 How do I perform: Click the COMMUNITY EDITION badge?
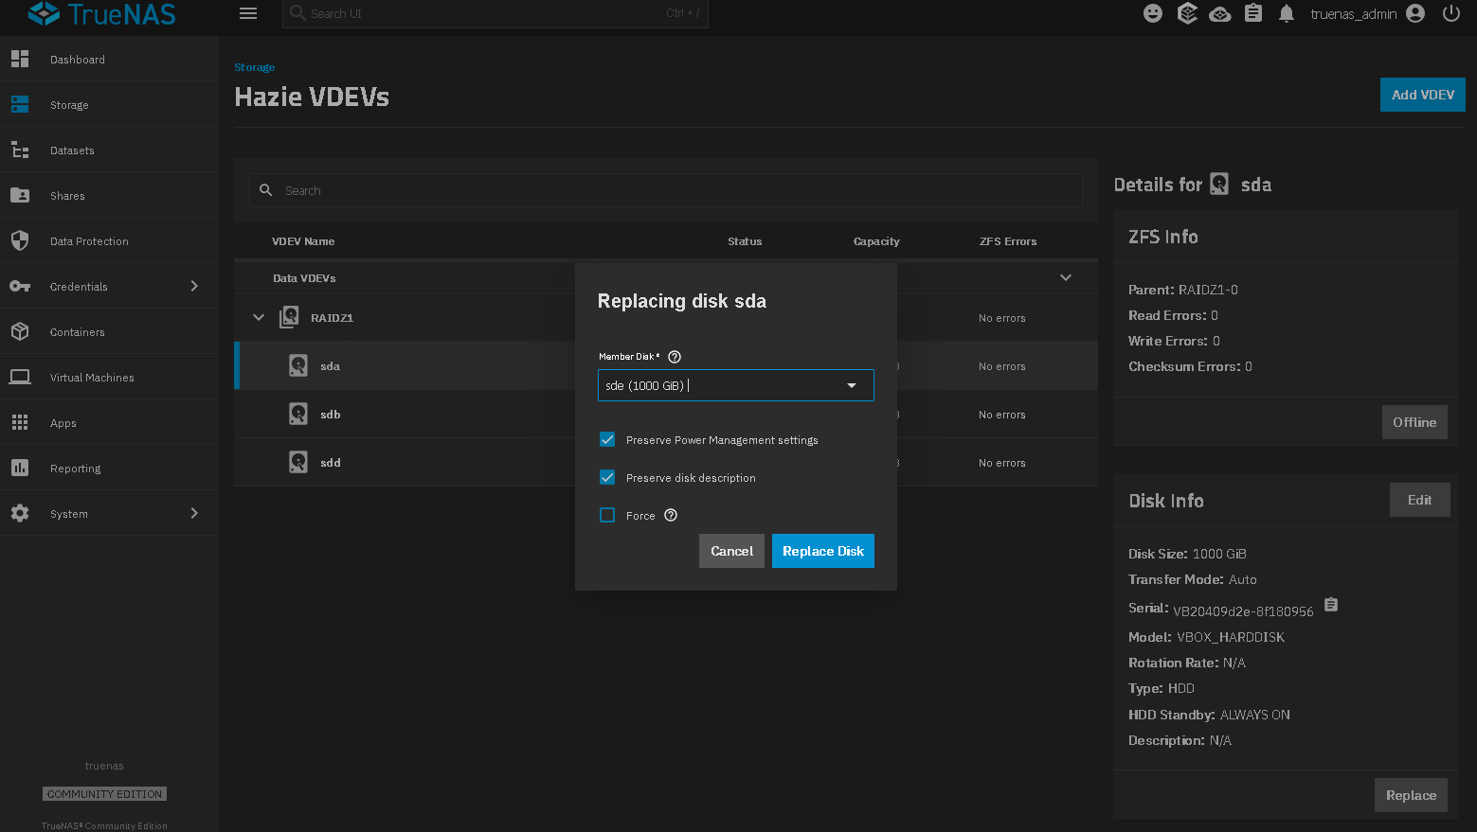104,794
